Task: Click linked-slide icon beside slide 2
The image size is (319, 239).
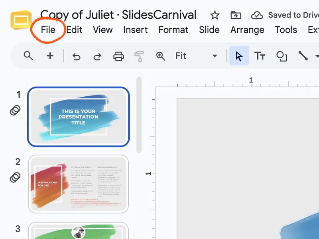Action: point(15,177)
